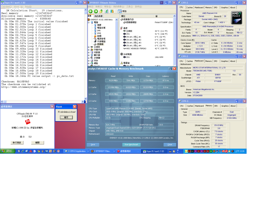Expand the 網路 network tree node
The width and height of the screenshot is (274, 205).
click(89, 64)
